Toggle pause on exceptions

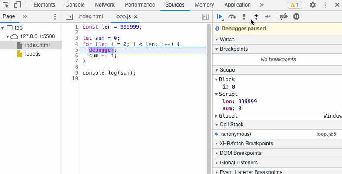point(296,16)
